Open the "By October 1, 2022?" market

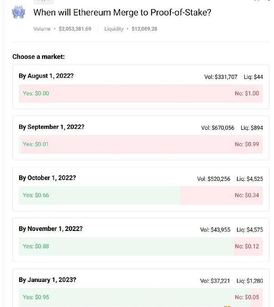47,178
